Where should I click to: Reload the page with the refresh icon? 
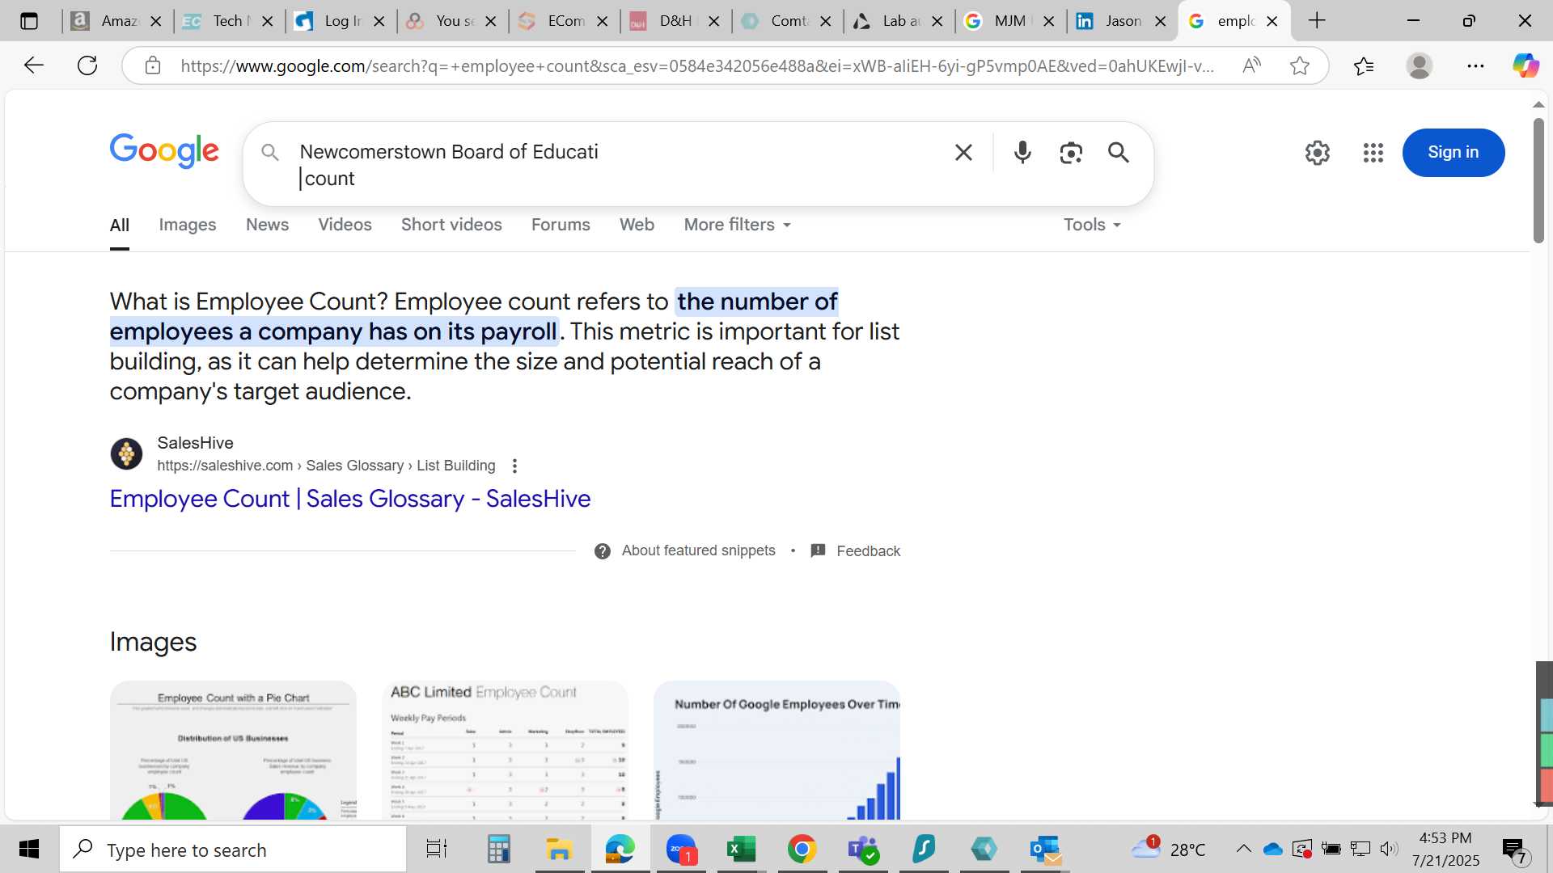pos(87,65)
